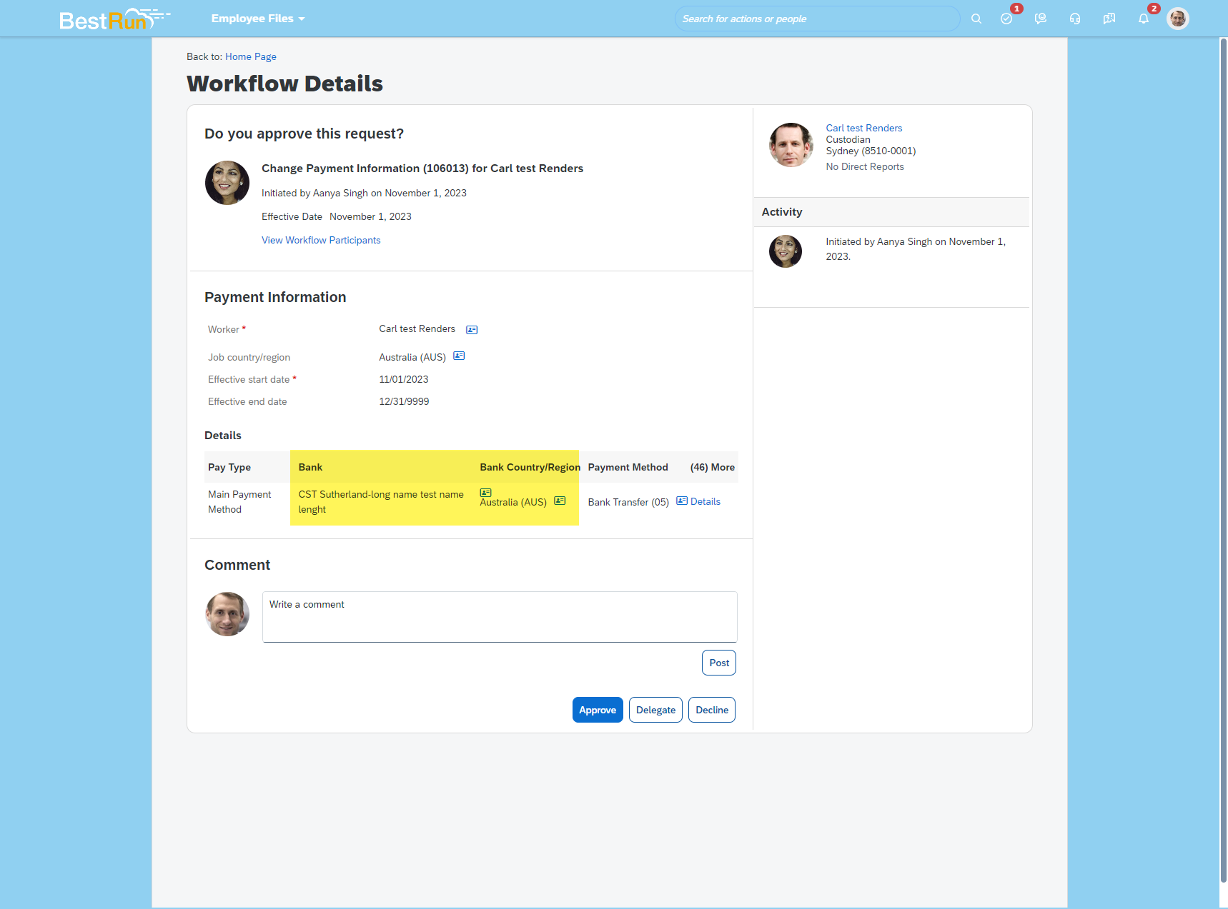Click the BestRun logo
Image resolution: width=1228 pixels, height=909 pixels.
coord(114,19)
